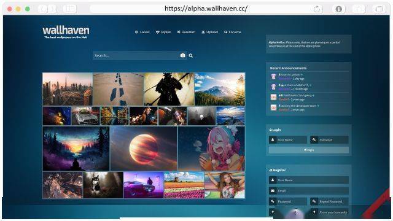Click the browser sidebar toggle icon

69,9
